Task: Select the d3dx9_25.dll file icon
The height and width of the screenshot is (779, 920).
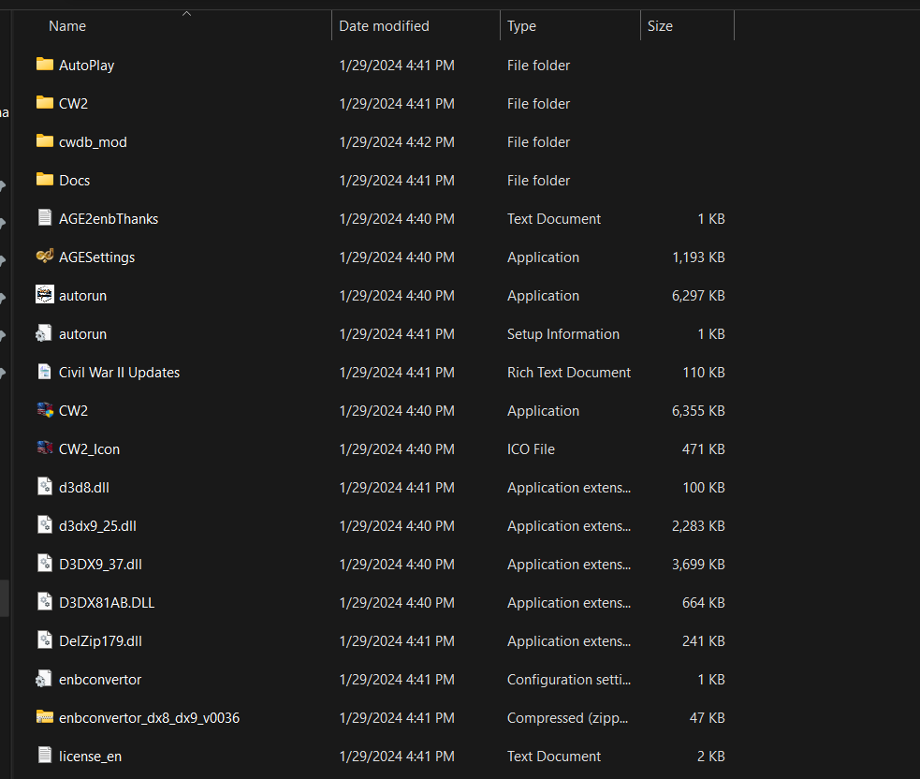Action: click(x=45, y=525)
